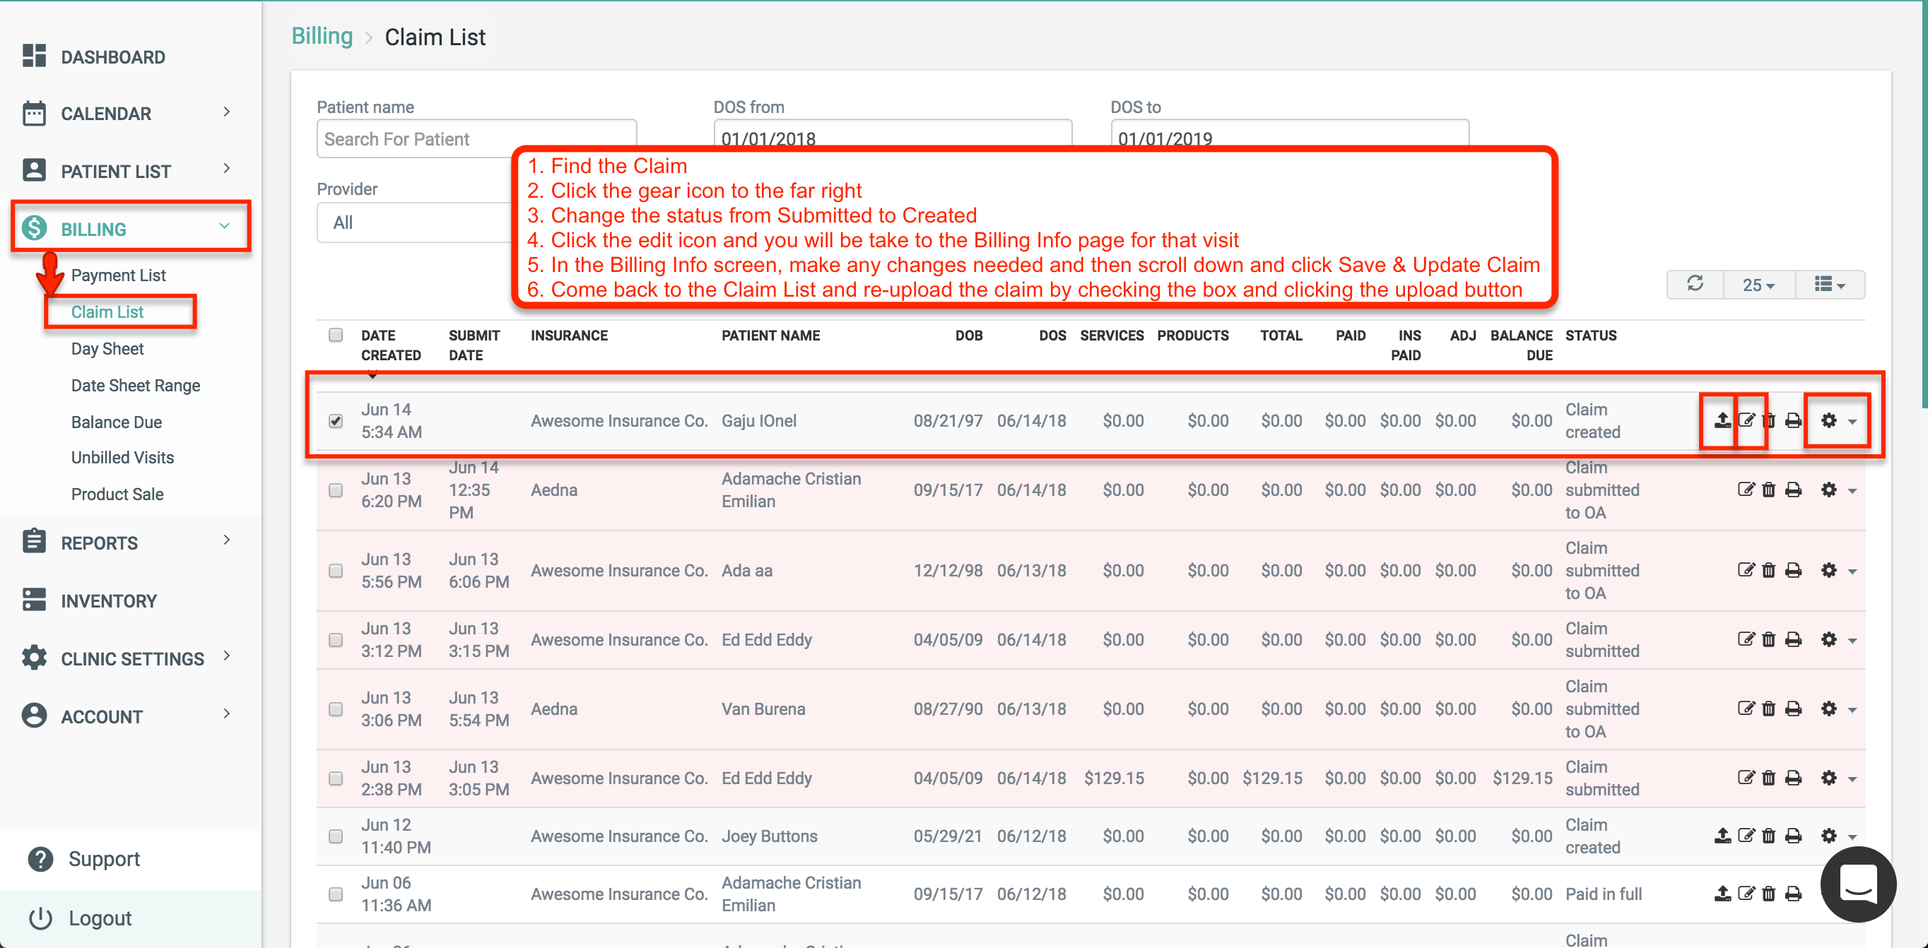Image resolution: width=1928 pixels, height=948 pixels.
Task: Click the Logout button
Action: coord(100,918)
